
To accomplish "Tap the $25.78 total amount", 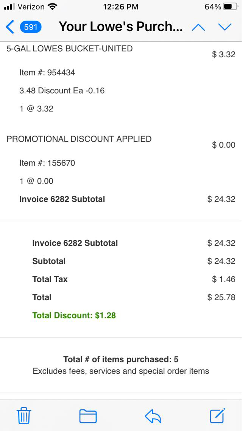I will pyautogui.click(x=221, y=297).
